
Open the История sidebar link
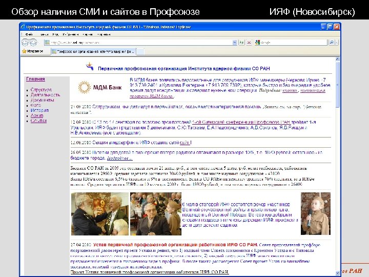pyautogui.click(x=39, y=110)
